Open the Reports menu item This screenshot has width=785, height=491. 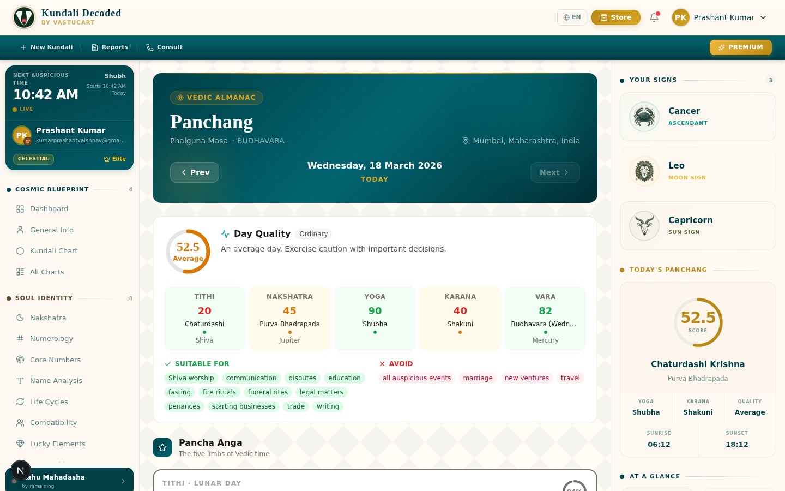tap(110, 47)
